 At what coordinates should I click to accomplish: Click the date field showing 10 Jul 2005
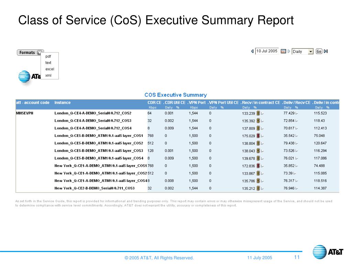(x=267, y=51)
